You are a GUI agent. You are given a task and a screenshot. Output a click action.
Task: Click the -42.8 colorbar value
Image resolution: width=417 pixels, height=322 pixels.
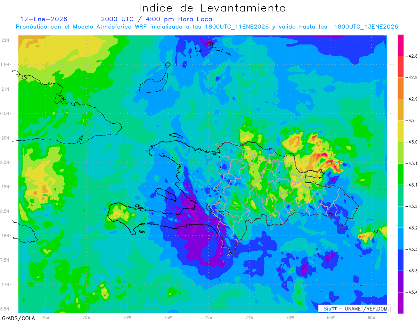click(412, 56)
